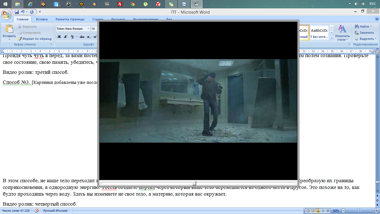Paste using the Вставить clipboard icon
Screen dimensions: 380x214
coord(9,29)
